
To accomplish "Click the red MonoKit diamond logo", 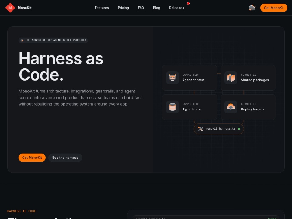I will (10, 8).
